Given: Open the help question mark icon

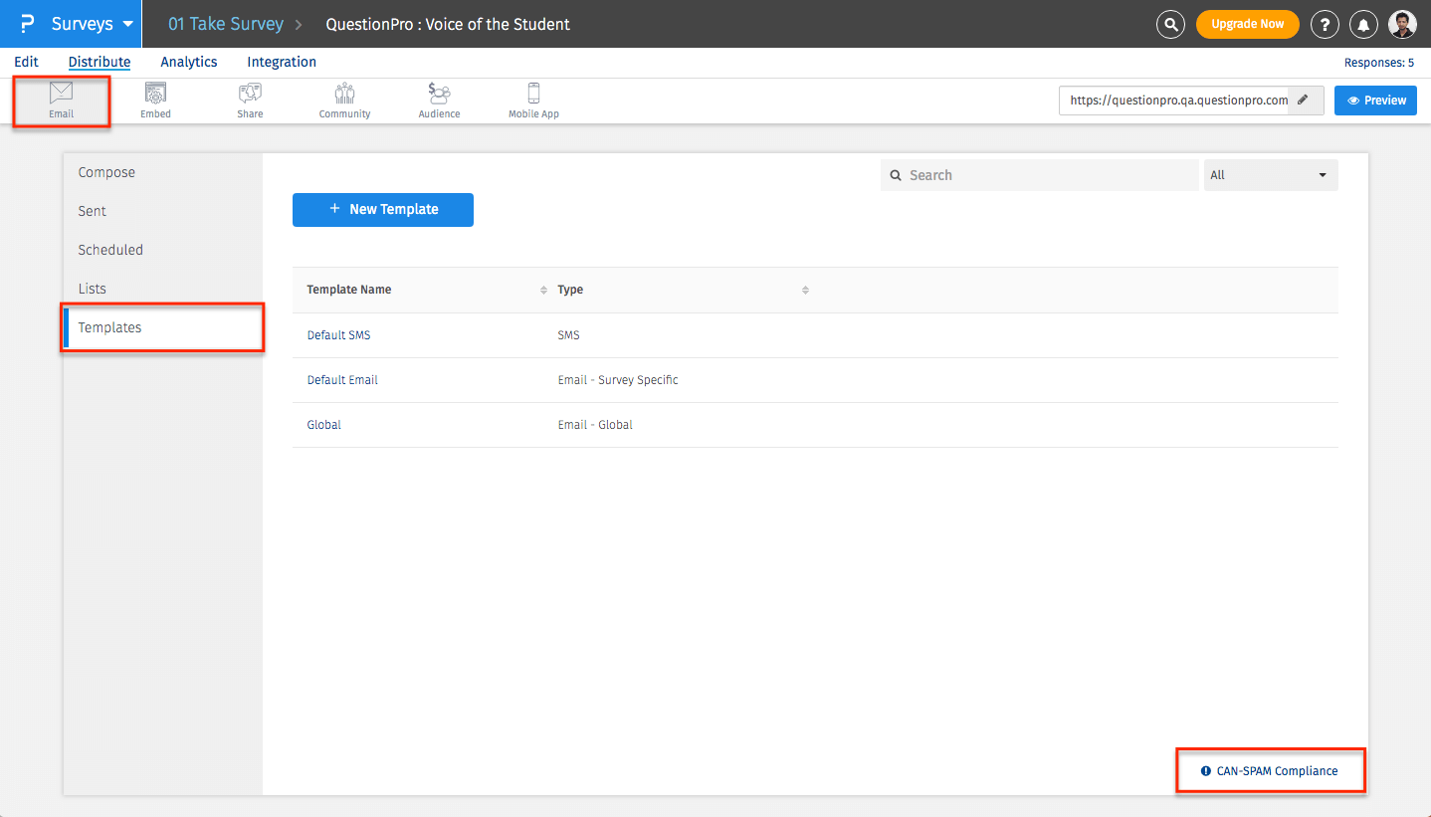Looking at the screenshot, I should (x=1324, y=24).
